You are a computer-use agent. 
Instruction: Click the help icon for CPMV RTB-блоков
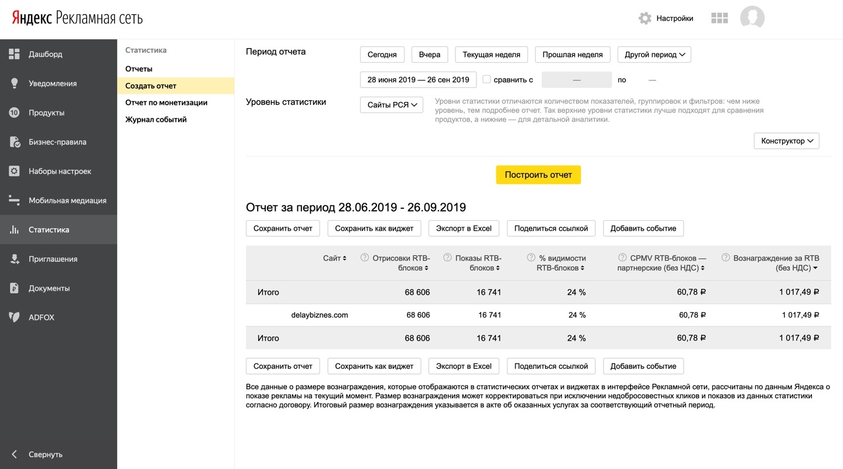(x=623, y=258)
